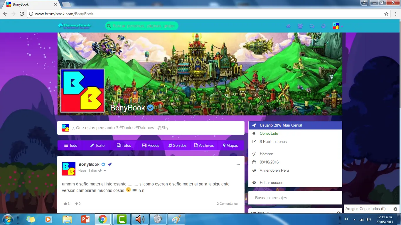Filter posts by Sonidos

[x=177, y=145]
